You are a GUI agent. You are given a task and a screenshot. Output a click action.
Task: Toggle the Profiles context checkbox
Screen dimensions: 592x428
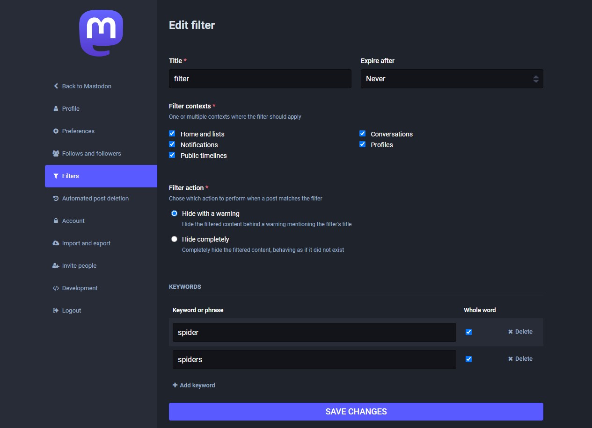(362, 144)
